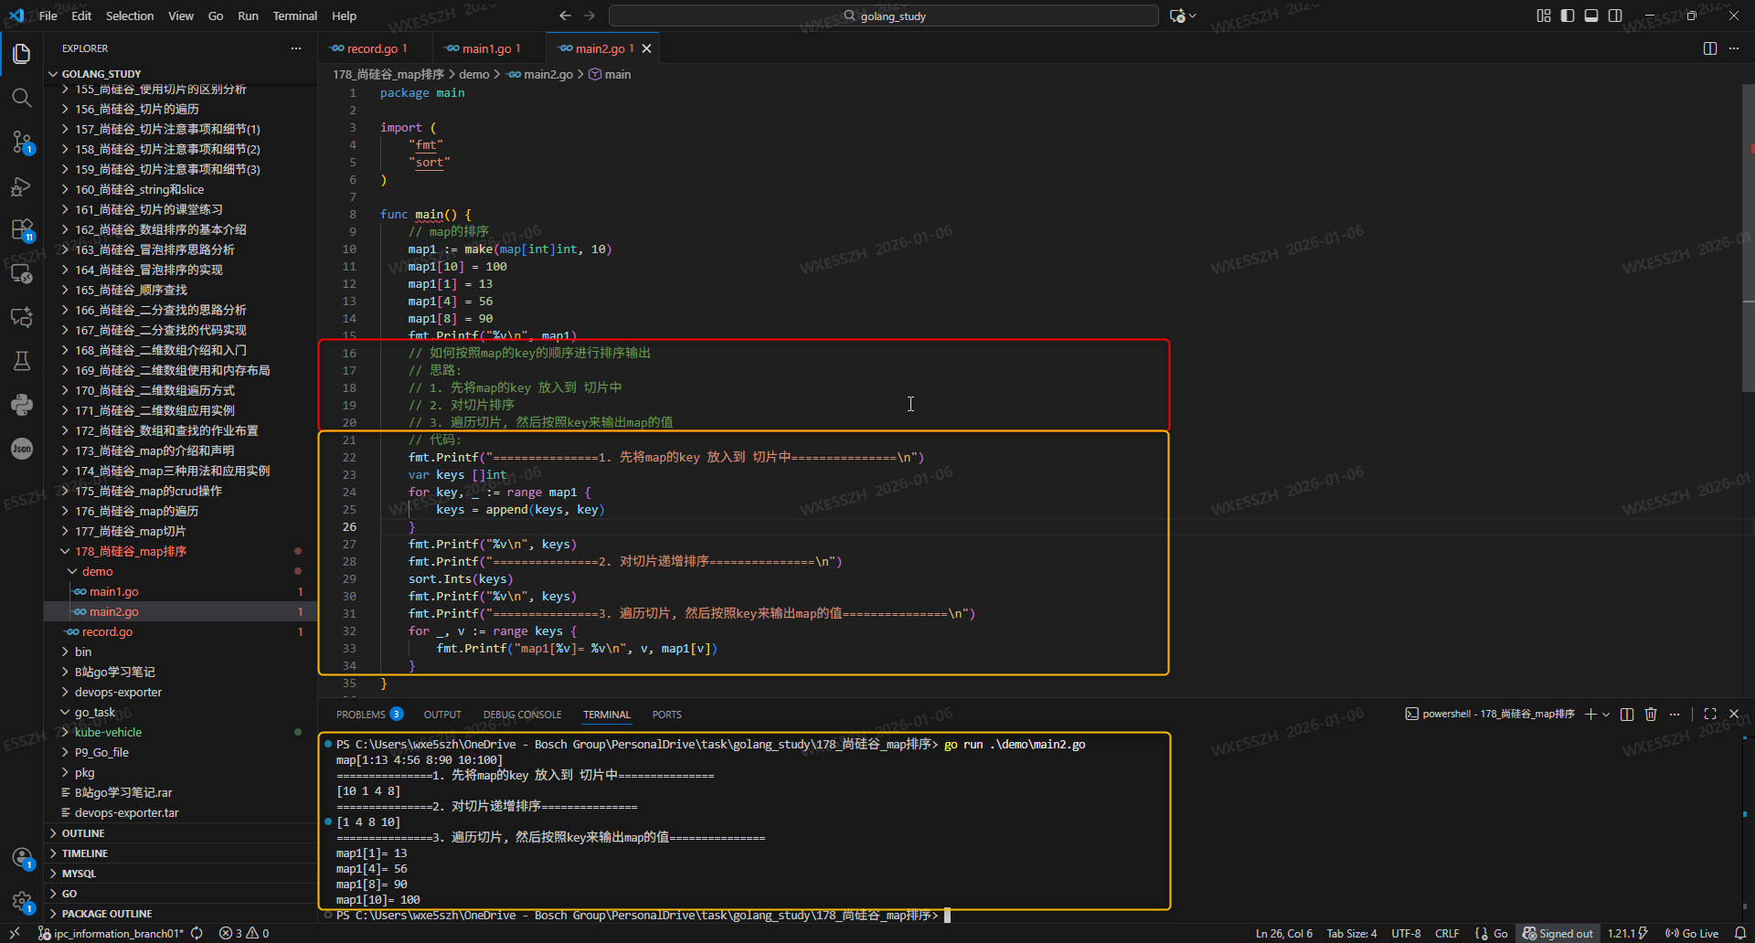Toggle the Secondary Side Bar
Image resolution: width=1755 pixels, height=943 pixels.
click(1615, 16)
